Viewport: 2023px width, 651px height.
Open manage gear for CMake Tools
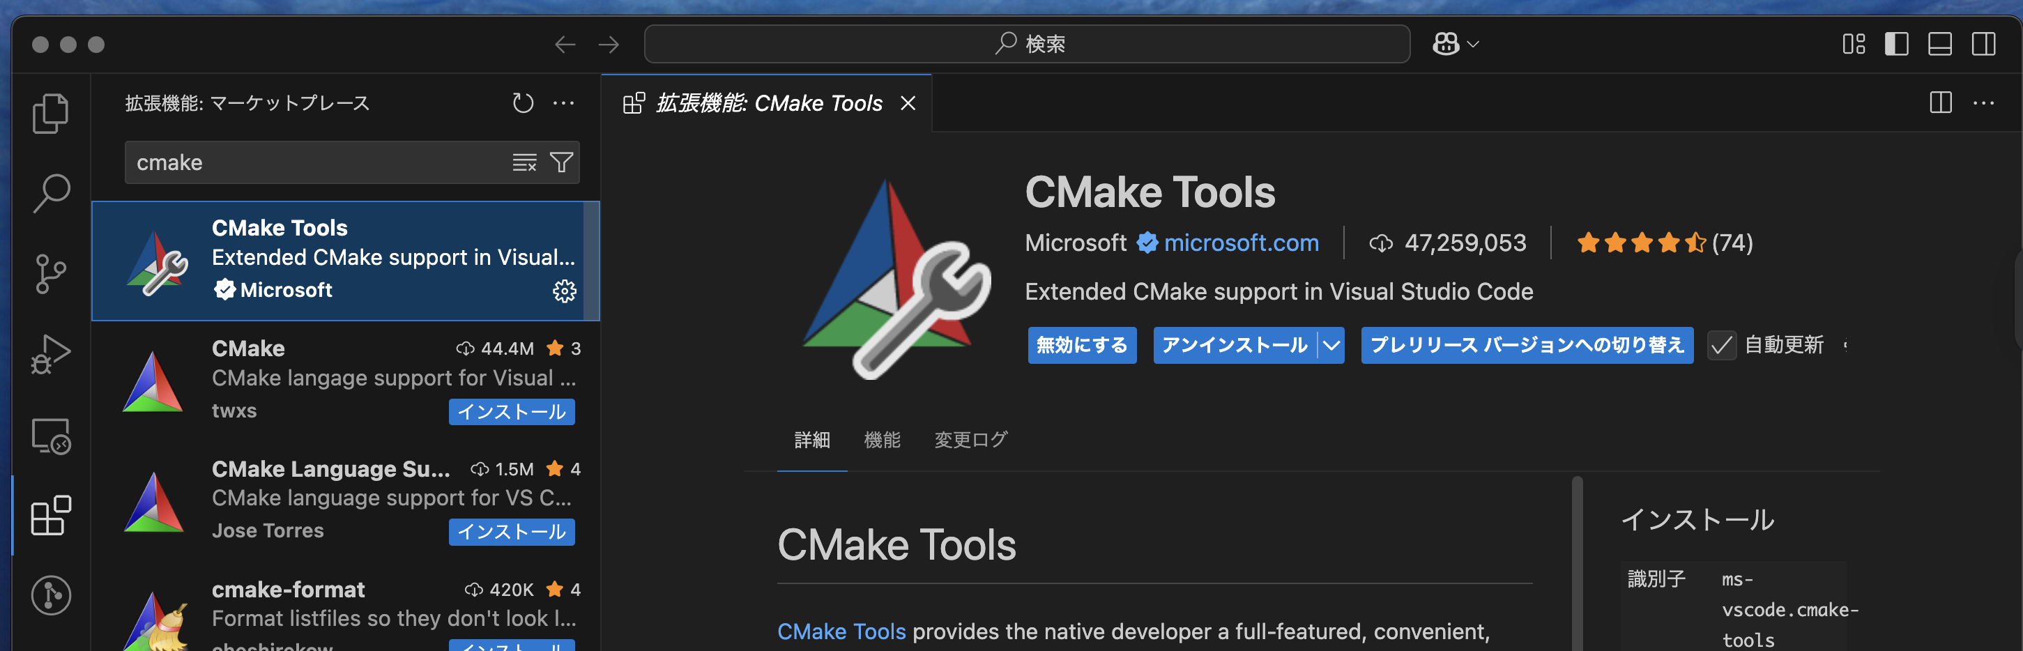[564, 291]
